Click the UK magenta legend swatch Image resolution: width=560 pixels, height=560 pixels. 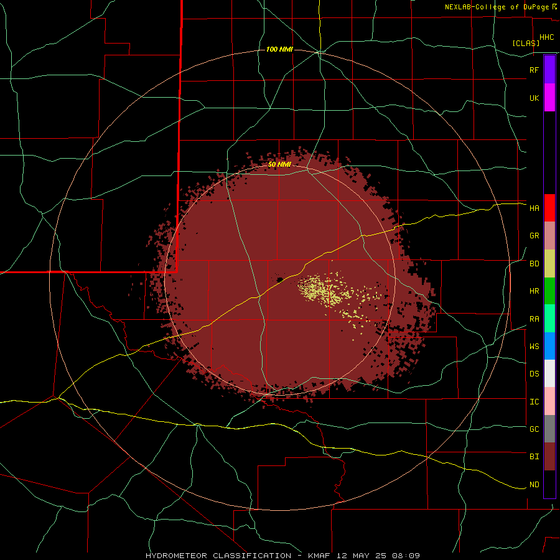tap(549, 98)
